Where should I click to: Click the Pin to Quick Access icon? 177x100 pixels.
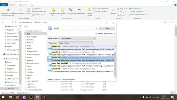pos(8,10)
